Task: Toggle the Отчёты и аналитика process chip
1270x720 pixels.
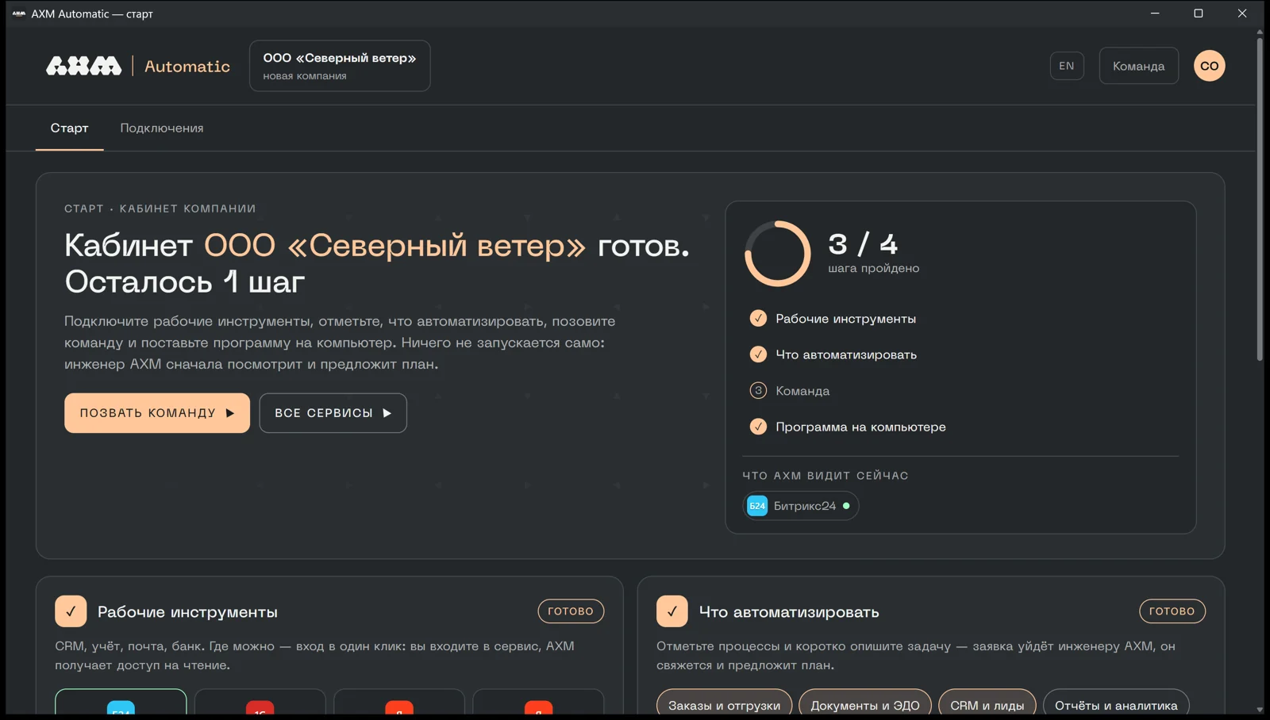Action: tap(1115, 703)
